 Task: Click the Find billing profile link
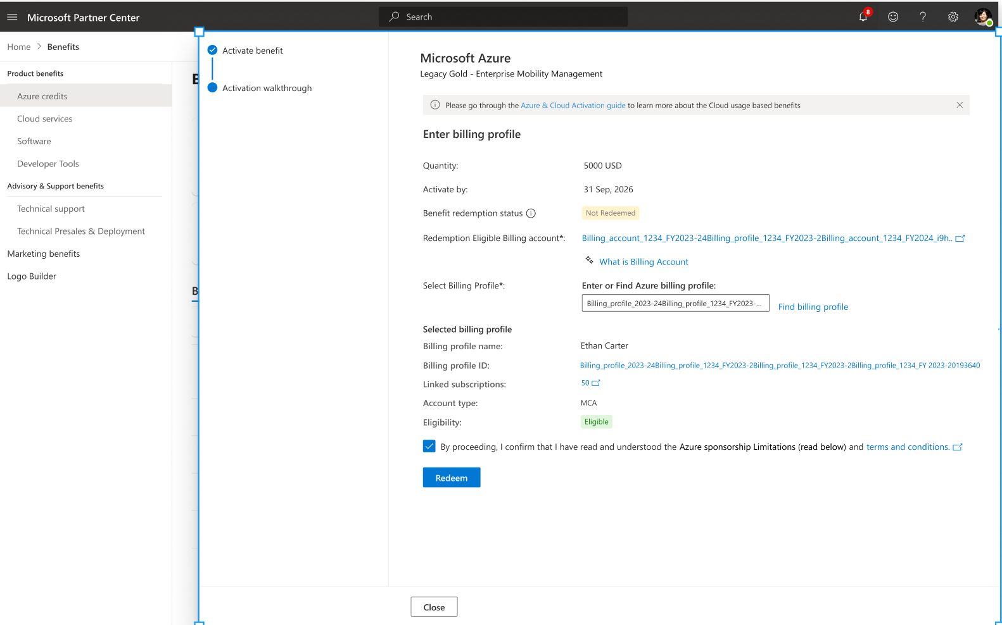(x=813, y=307)
